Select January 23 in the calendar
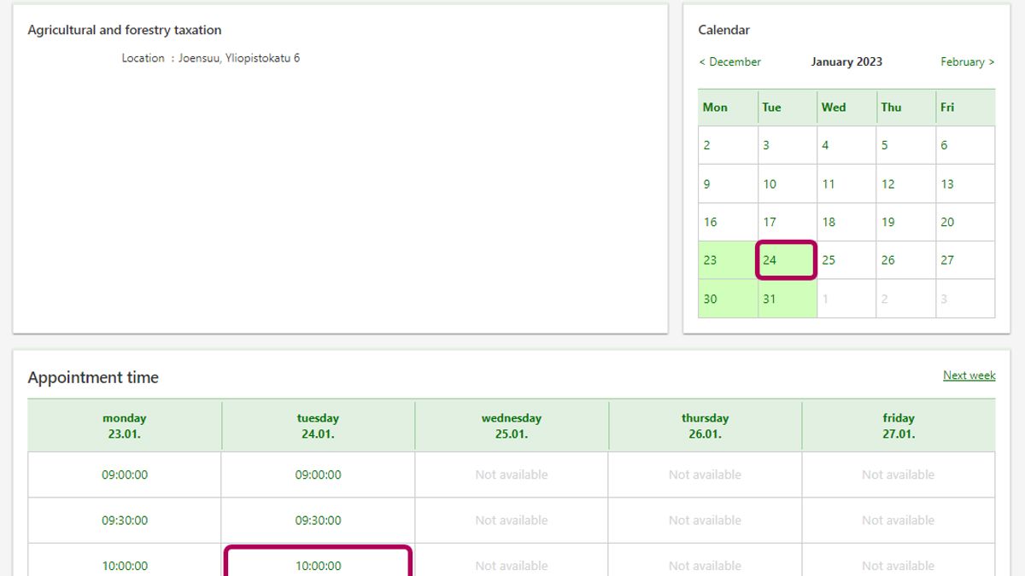1025x576 pixels. pyautogui.click(x=711, y=260)
